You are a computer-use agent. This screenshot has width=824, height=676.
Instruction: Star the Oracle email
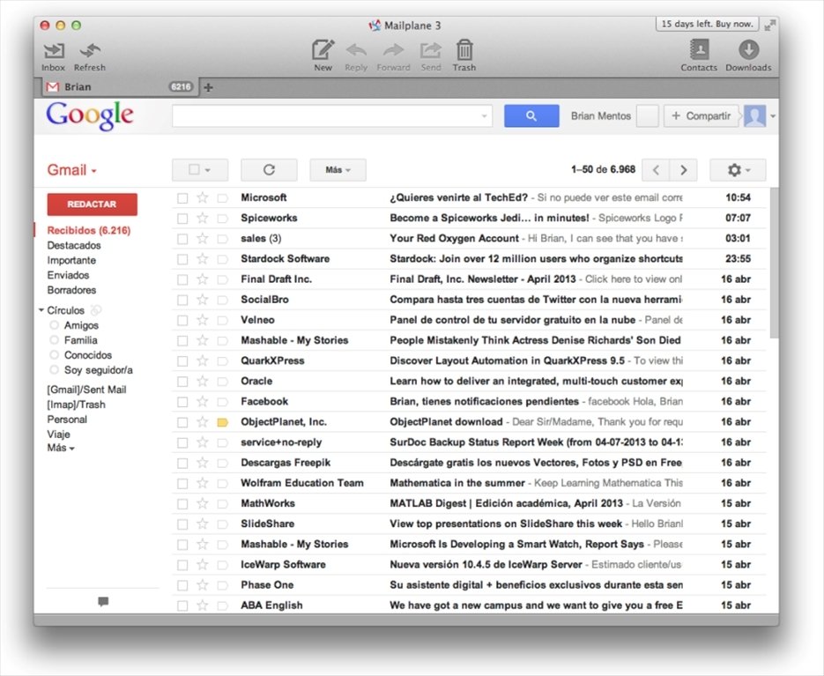[203, 381]
